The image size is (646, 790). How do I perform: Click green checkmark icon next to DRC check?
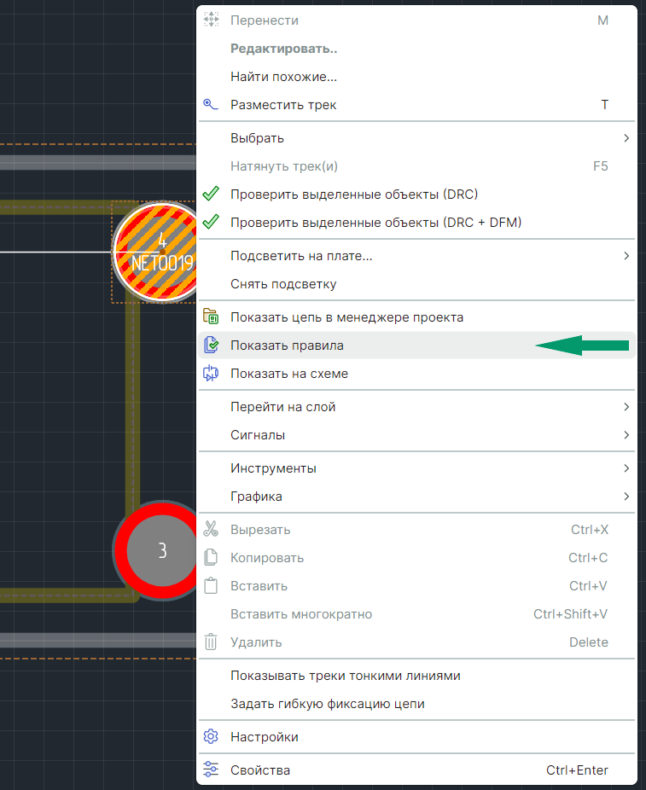[x=211, y=194]
